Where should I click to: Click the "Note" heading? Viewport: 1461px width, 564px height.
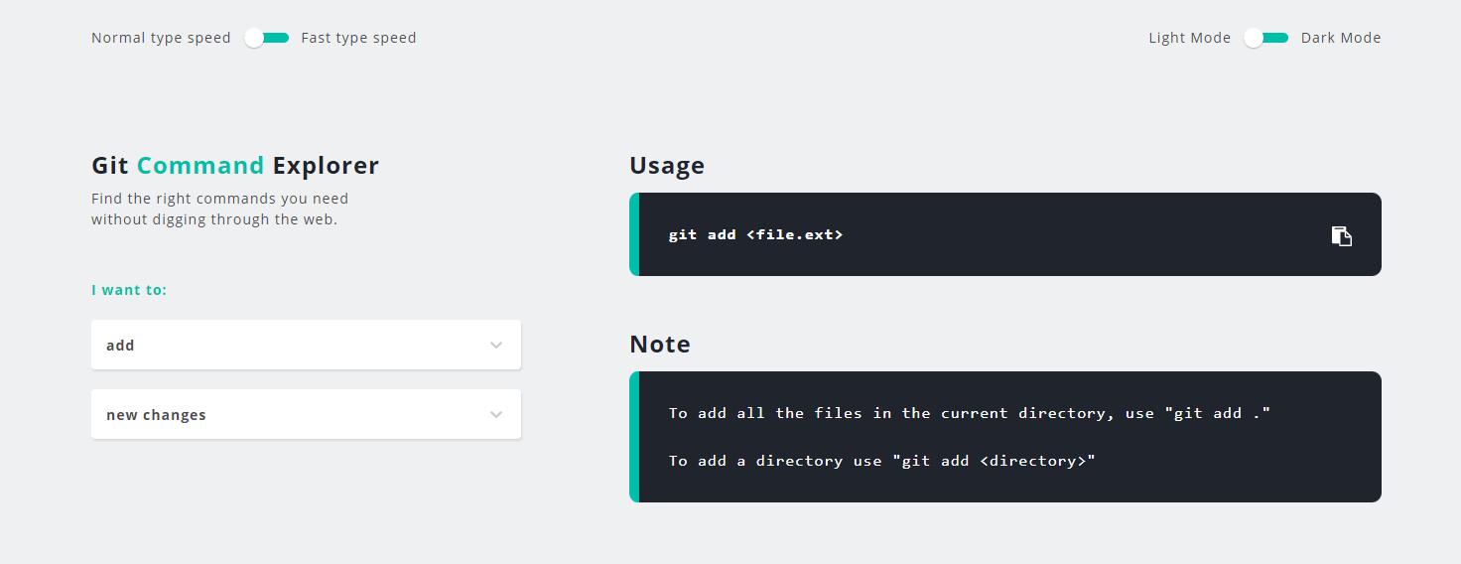click(660, 344)
